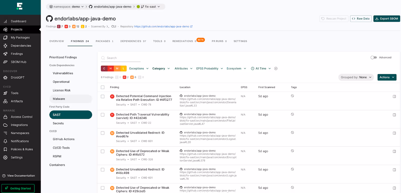401x193 pixels.
Task: Toggle the High severity filter swatch
Action: pyautogui.click(x=111, y=68)
